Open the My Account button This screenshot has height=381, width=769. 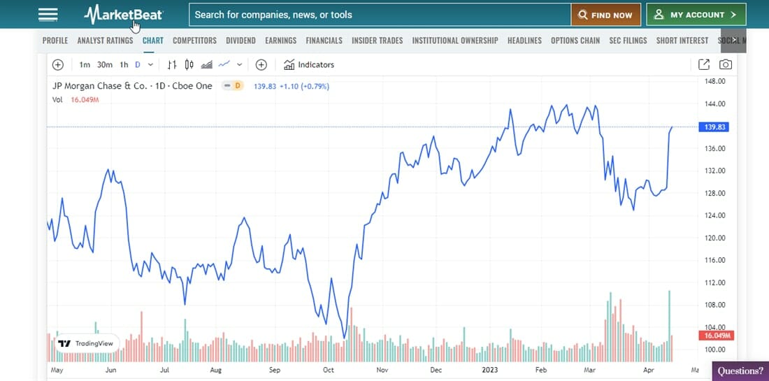[696, 15]
